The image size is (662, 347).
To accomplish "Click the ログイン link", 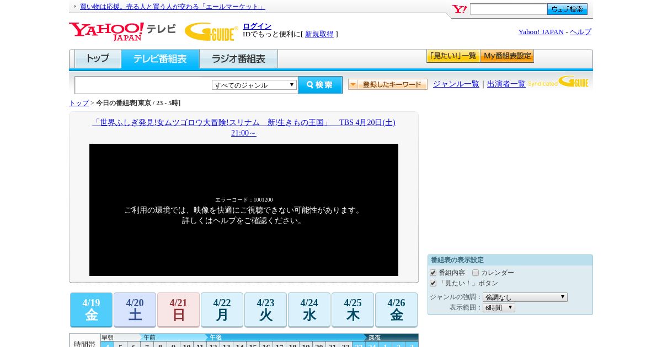I will tap(257, 26).
